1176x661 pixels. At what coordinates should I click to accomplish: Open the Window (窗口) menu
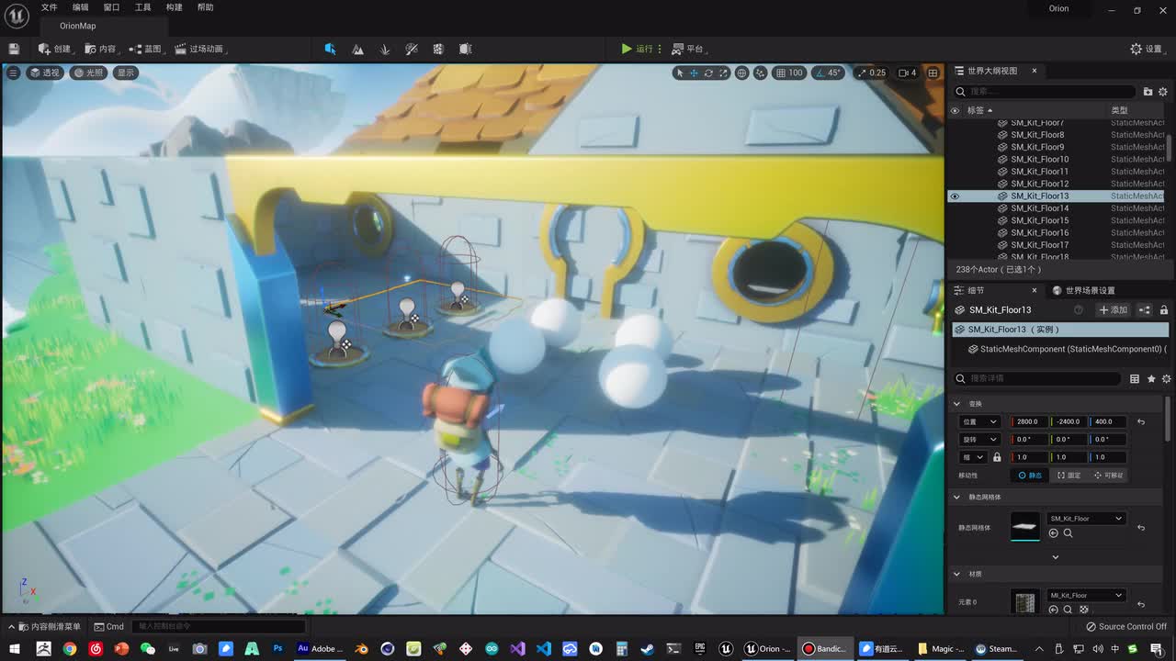(x=111, y=7)
